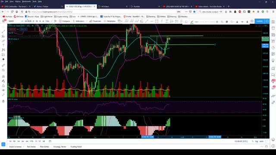The width and height of the screenshot is (276, 155).
Task: Select the brush drawing tool
Action: (3, 41)
